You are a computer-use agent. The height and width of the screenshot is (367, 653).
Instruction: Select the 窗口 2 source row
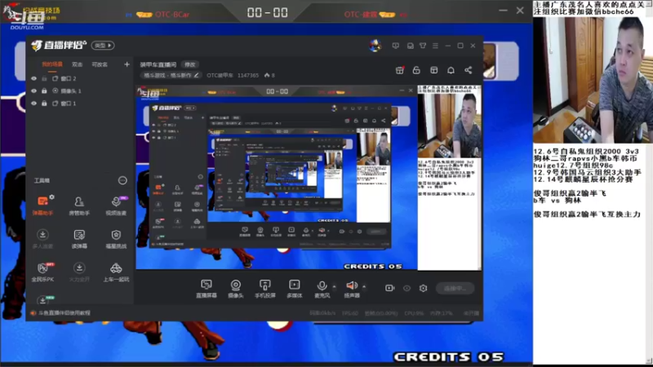[x=79, y=78]
